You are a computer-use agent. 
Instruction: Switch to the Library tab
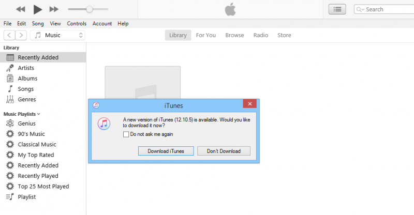coord(178,35)
